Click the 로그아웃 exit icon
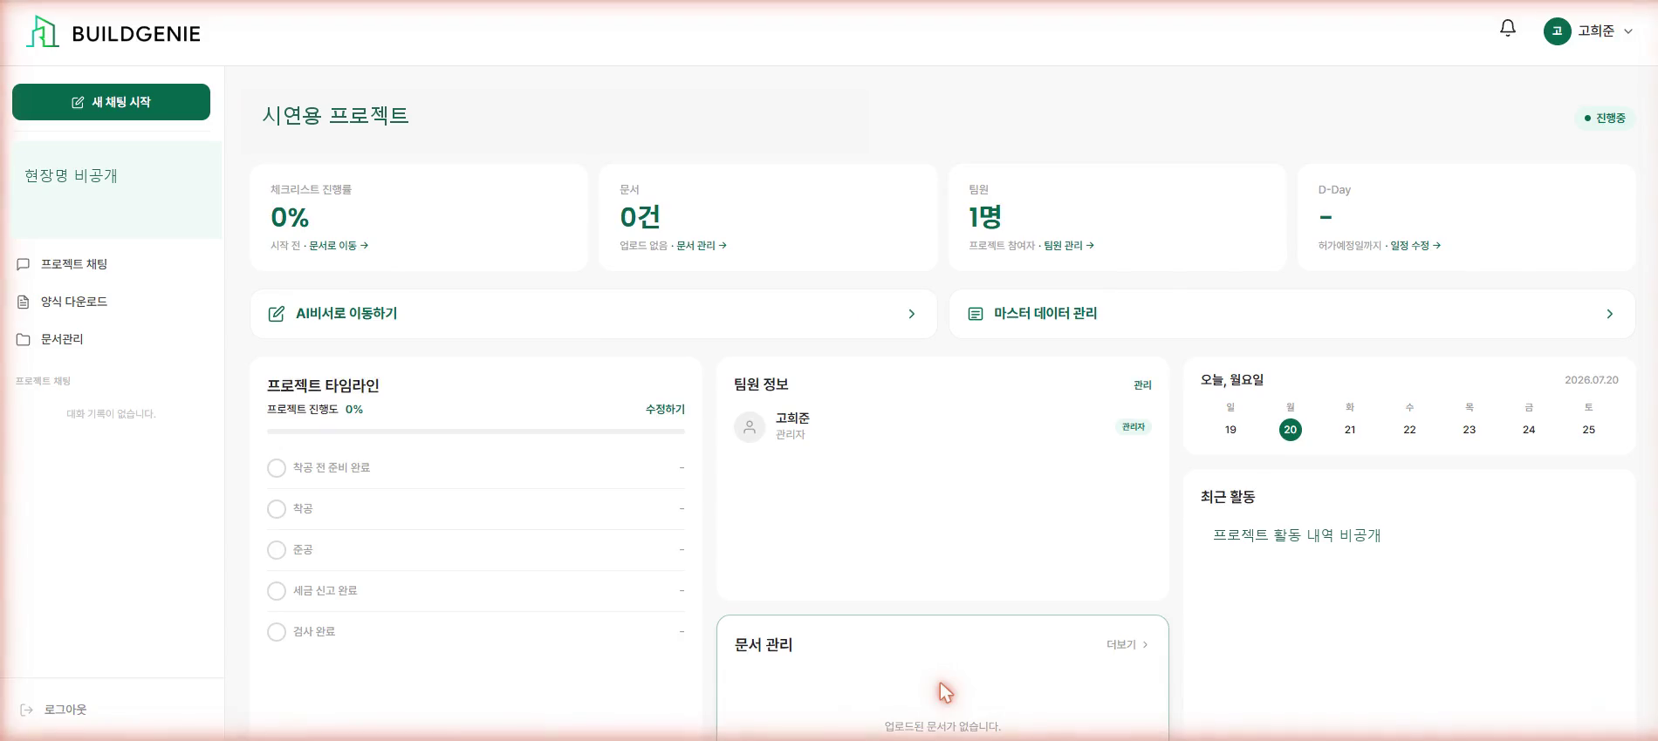Image resolution: width=1658 pixels, height=741 pixels. click(x=26, y=710)
